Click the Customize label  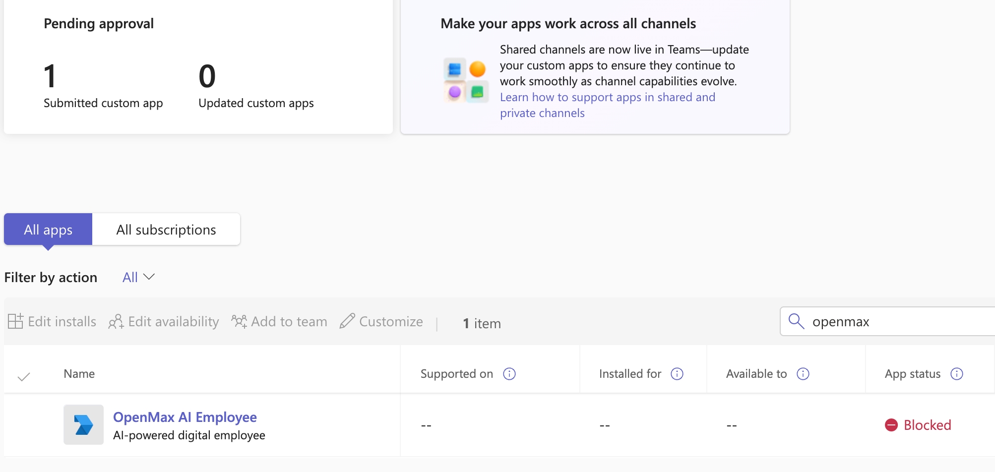(x=391, y=322)
